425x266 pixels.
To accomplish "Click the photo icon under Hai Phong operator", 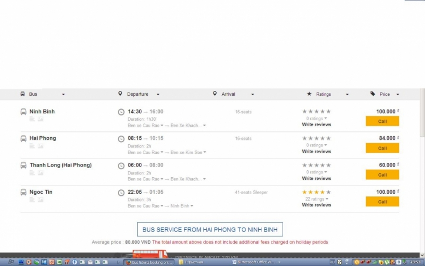I will tap(40, 146).
